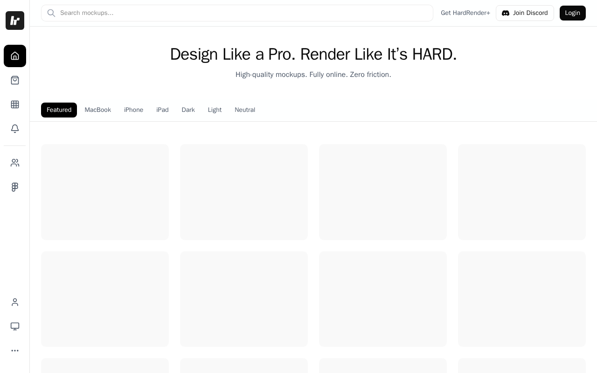Image resolution: width=597 pixels, height=373 pixels.
Task: Open the profile person sidebar icon
Action: coord(15,302)
